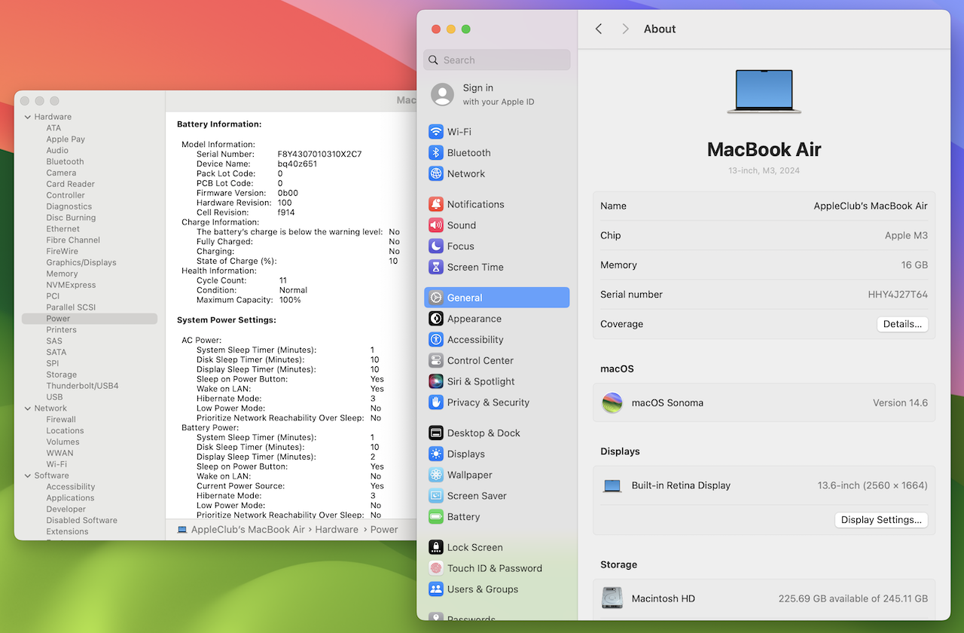Image resolution: width=964 pixels, height=633 pixels.
Task: Select Apple Pay in Hardware list
Action: coord(66,139)
